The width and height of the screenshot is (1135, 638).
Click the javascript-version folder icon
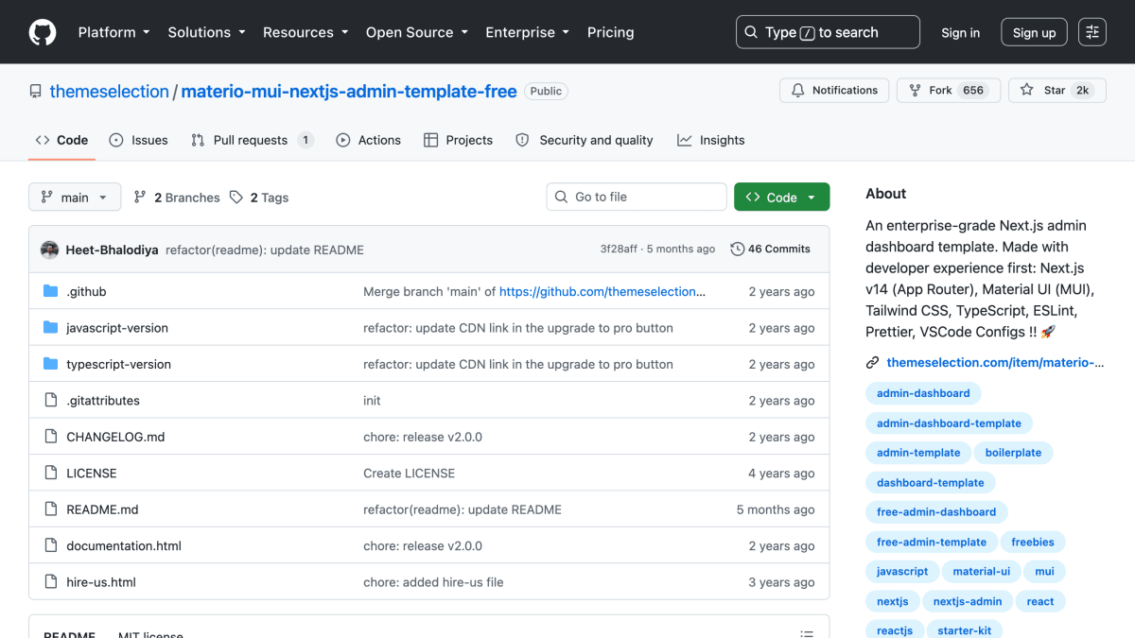coord(51,328)
